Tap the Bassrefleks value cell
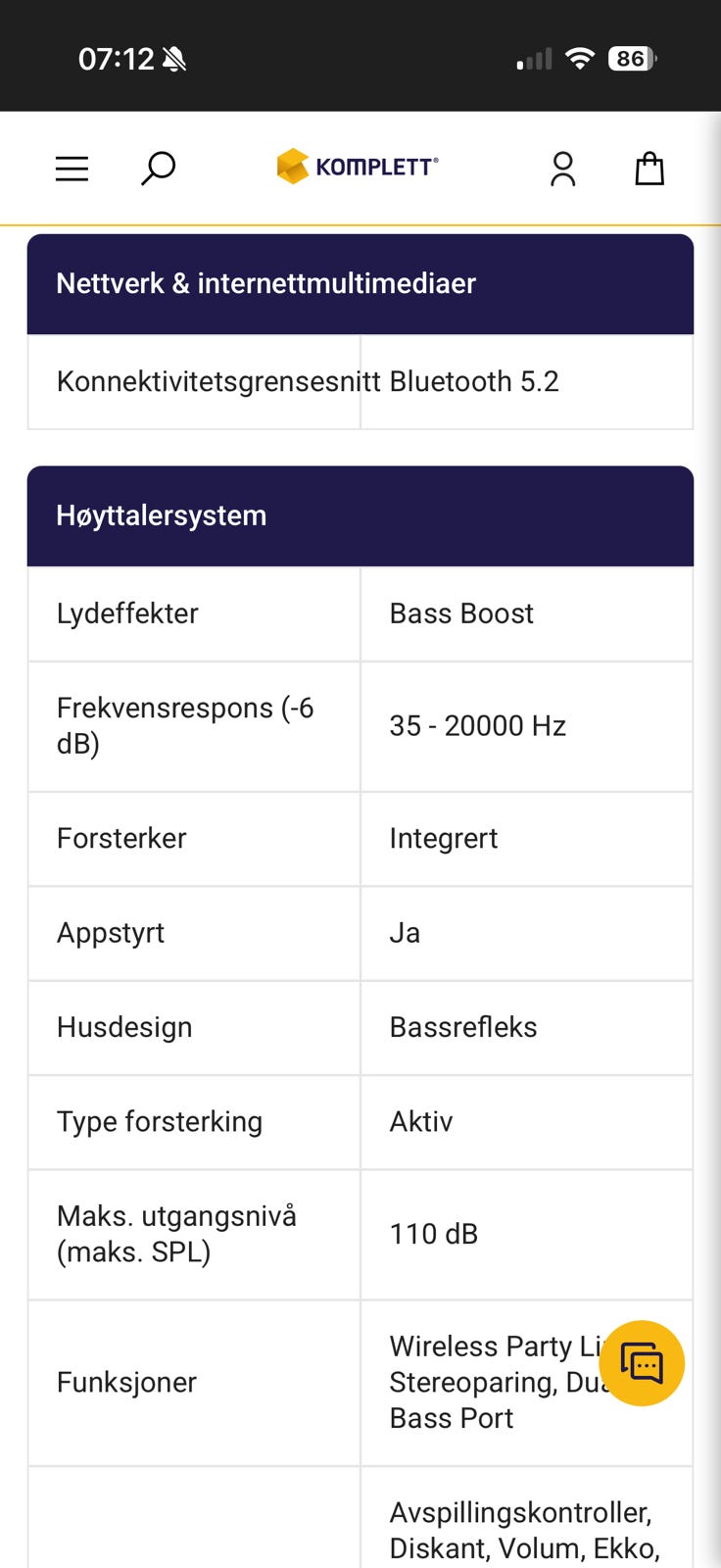 [463, 1027]
